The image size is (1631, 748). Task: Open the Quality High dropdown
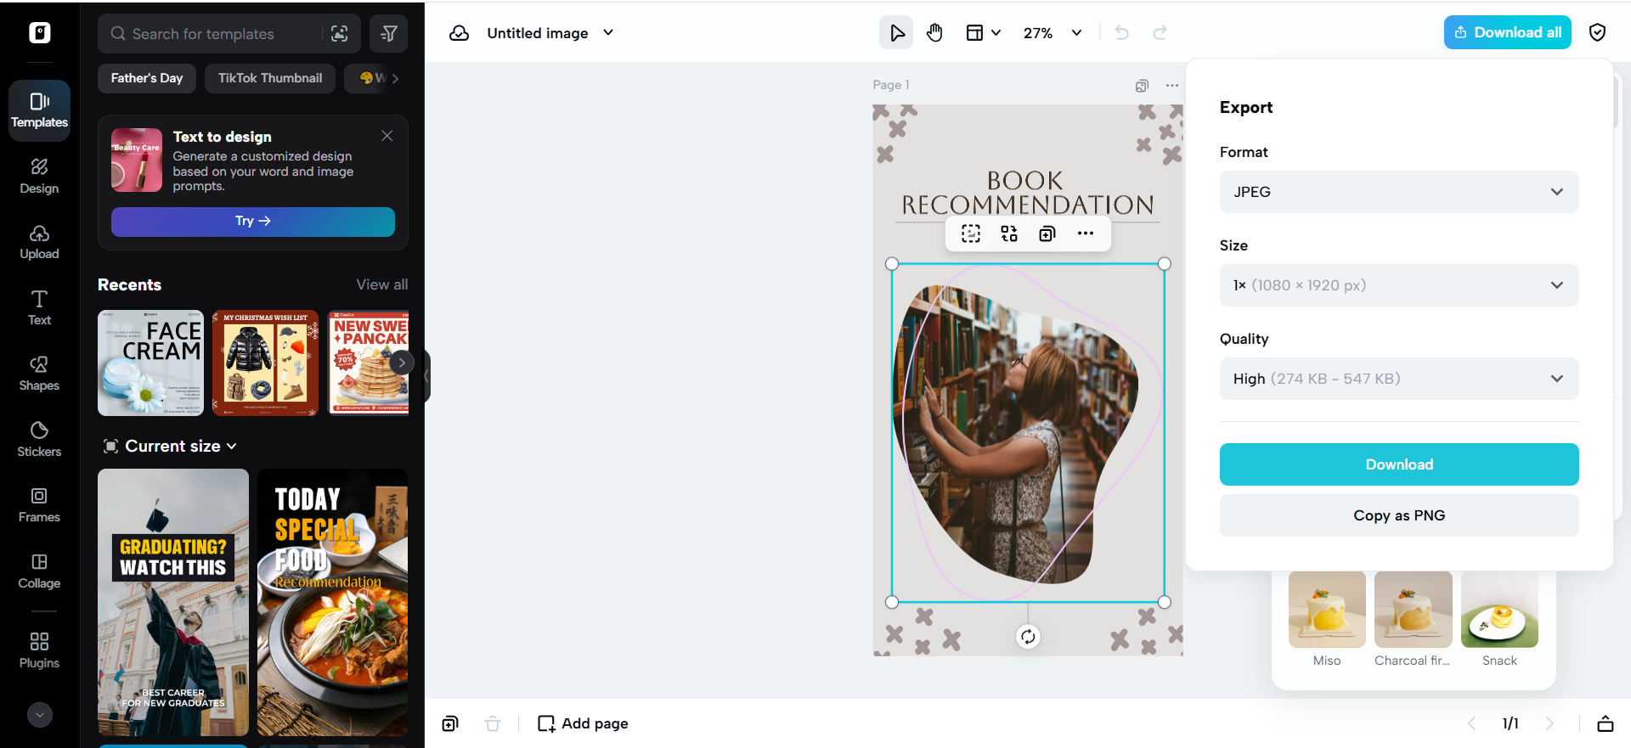point(1399,379)
